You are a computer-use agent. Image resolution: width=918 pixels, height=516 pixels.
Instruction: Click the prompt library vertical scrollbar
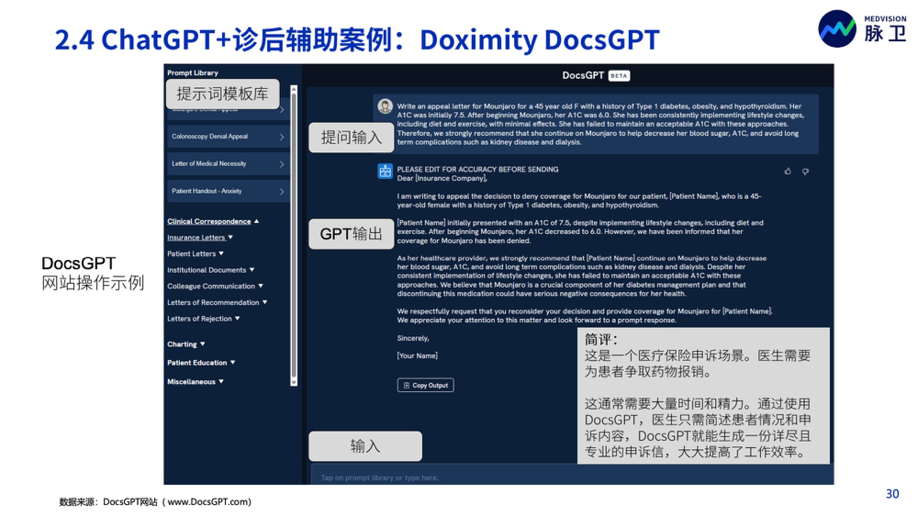coord(294,236)
